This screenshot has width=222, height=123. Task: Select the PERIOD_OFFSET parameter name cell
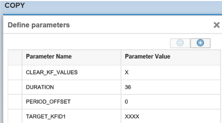[72, 102]
